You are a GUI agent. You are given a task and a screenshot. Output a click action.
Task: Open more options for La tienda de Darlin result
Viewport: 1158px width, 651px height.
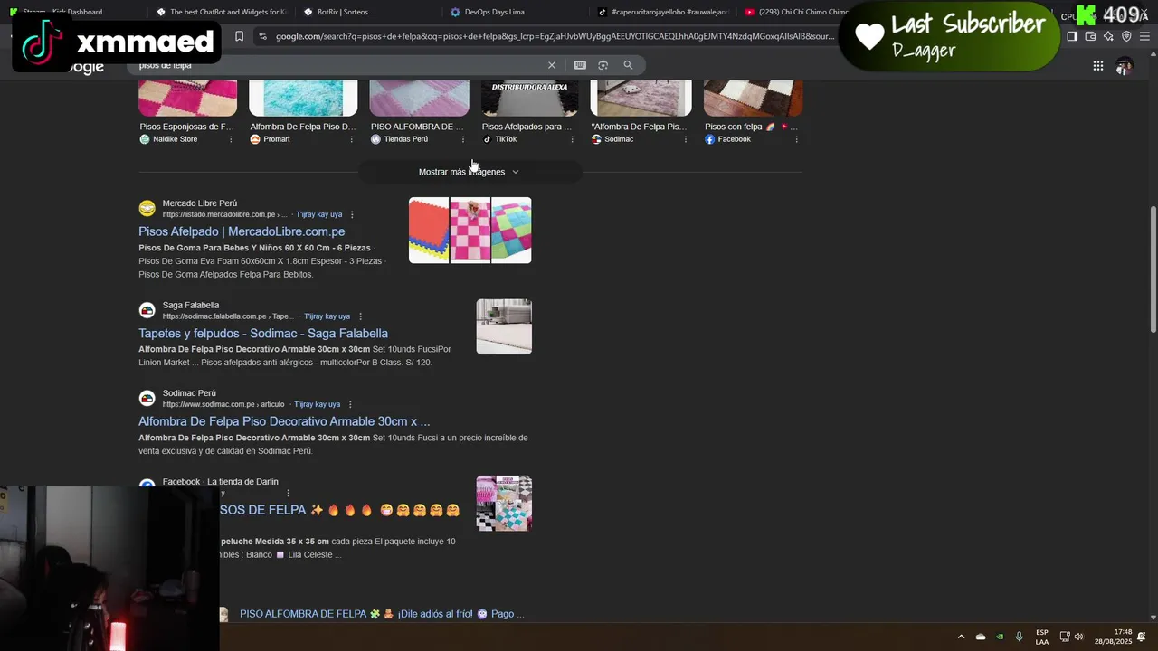click(x=289, y=493)
